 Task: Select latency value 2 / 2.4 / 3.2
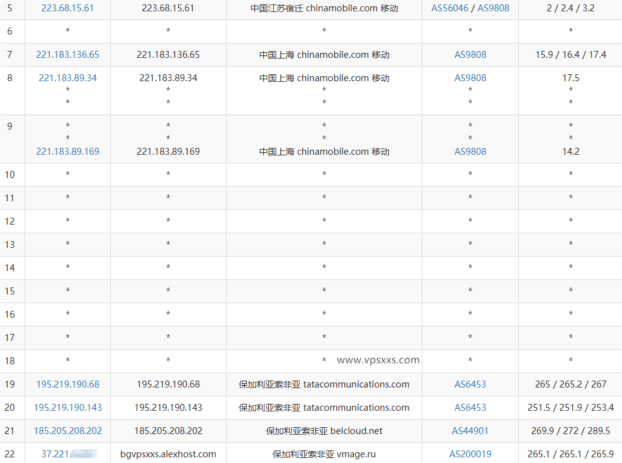[570, 8]
